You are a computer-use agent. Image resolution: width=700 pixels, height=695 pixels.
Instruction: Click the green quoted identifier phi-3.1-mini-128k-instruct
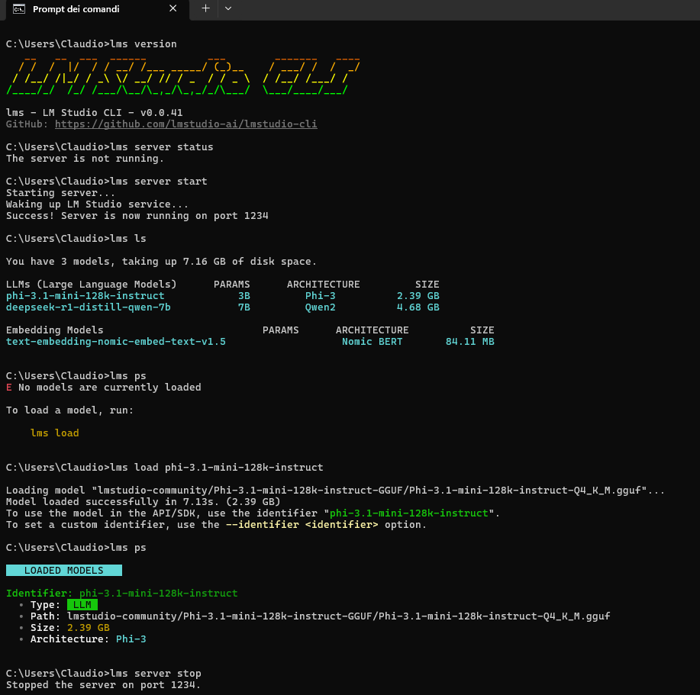coord(409,513)
